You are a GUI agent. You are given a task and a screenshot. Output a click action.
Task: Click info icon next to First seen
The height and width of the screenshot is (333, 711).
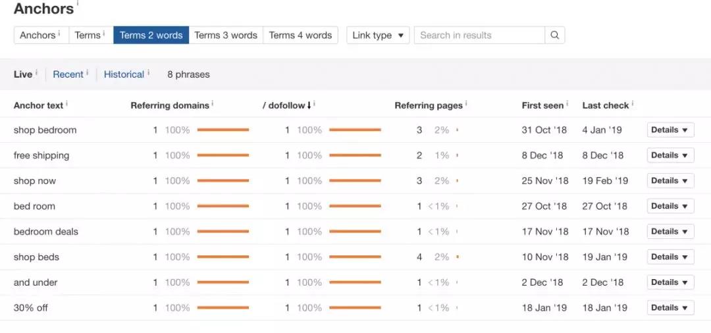click(567, 103)
